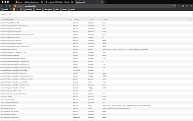Close the A Month With Firefox tab

coord(72,2)
